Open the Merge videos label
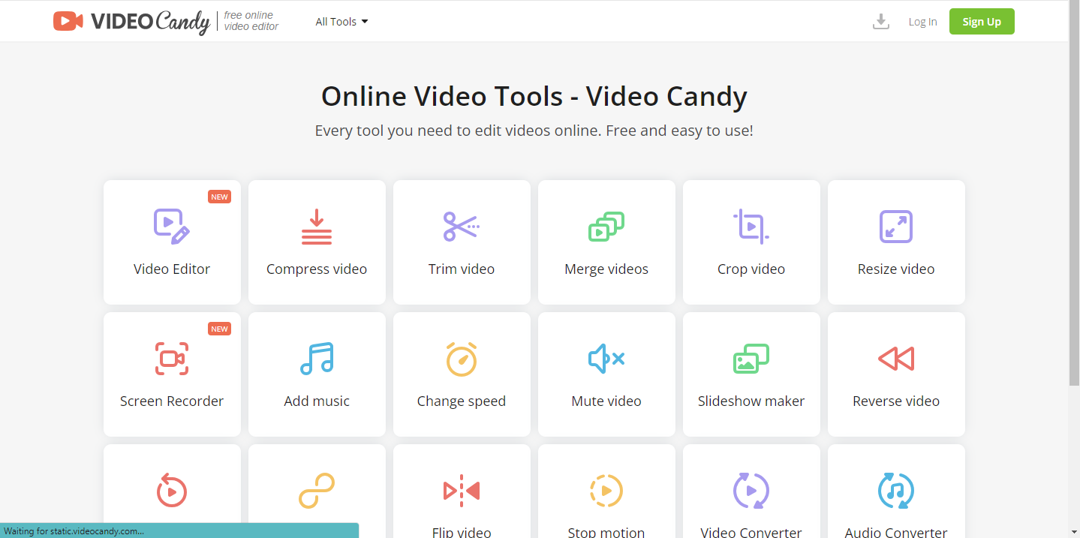The width and height of the screenshot is (1080, 538). tap(606, 269)
